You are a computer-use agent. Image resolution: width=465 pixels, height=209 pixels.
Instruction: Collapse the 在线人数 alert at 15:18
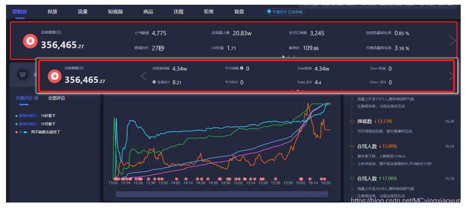(x=352, y=178)
